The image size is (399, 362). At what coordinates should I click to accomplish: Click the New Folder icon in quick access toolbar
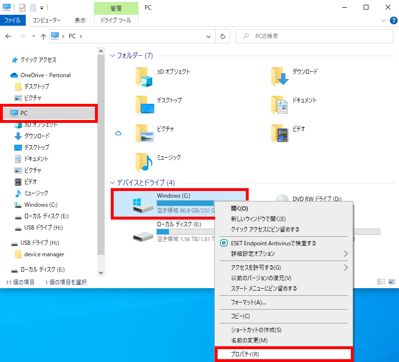coord(33,8)
